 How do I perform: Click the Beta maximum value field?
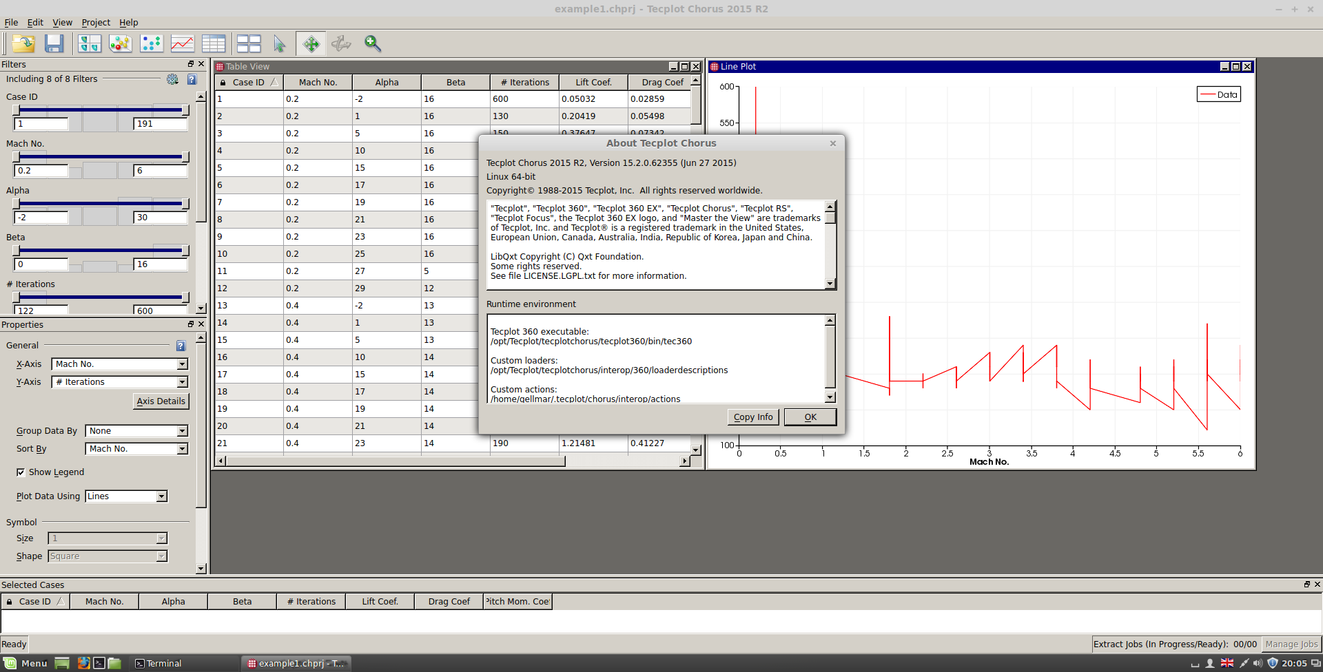[x=161, y=264]
